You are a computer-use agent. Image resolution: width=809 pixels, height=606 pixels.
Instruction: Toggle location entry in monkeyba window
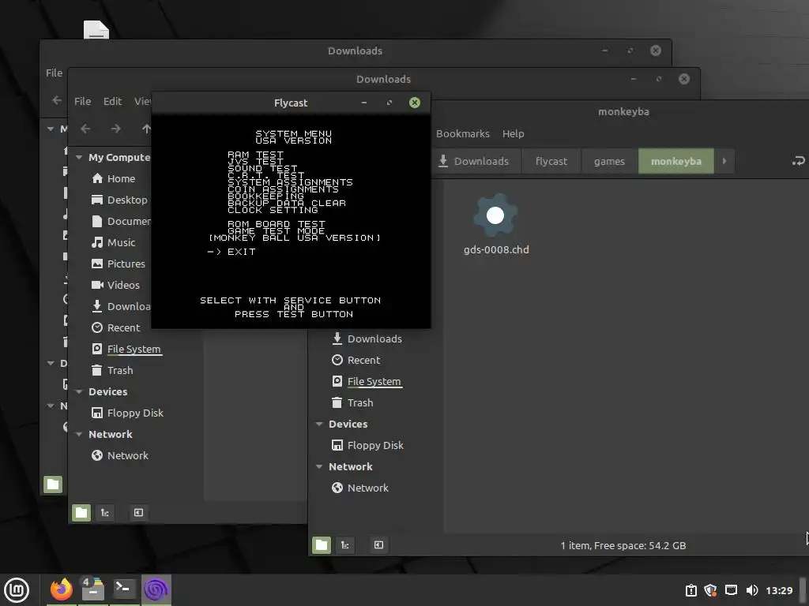(x=798, y=161)
